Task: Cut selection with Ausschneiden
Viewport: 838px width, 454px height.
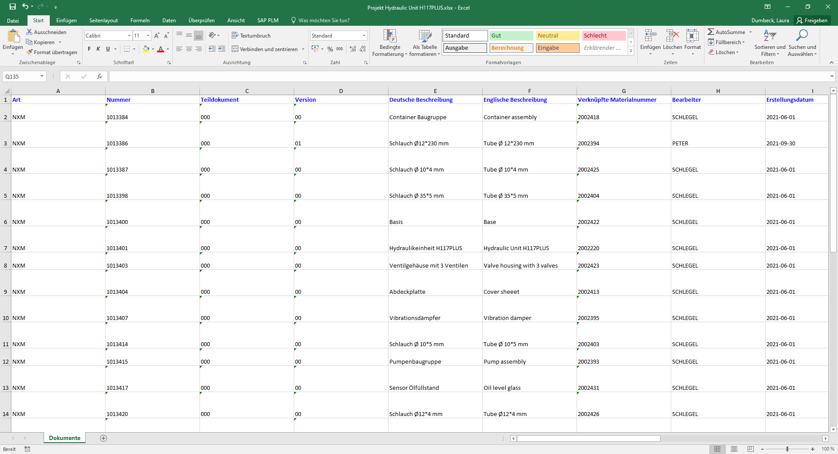Action: coord(46,32)
